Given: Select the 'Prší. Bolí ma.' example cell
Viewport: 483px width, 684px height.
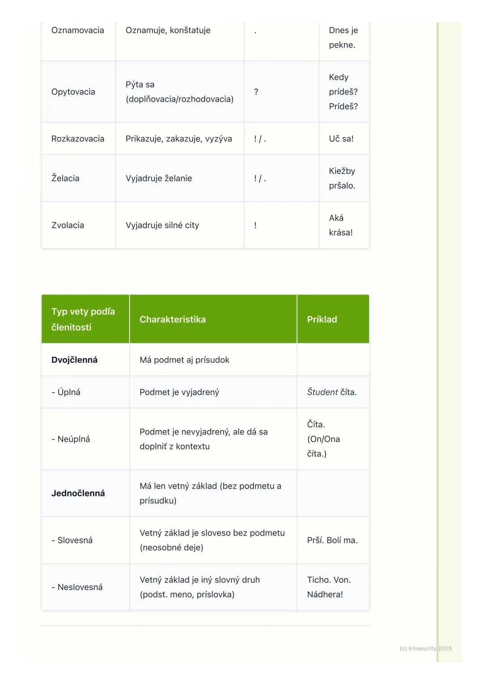Looking at the screenshot, I should [332, 540].
